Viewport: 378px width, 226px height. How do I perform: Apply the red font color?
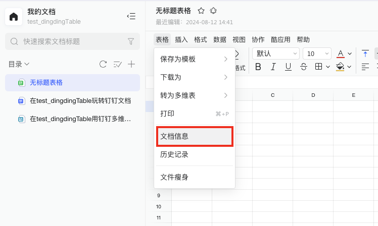point(341,53)
